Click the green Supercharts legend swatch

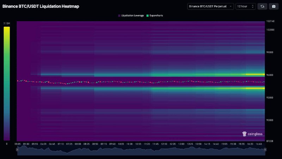[x=147, y=16]
